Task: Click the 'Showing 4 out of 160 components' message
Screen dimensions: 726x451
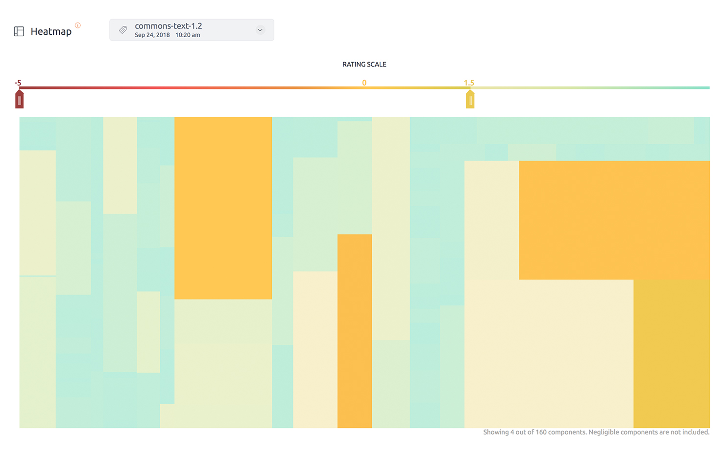Action: point(595,432)
